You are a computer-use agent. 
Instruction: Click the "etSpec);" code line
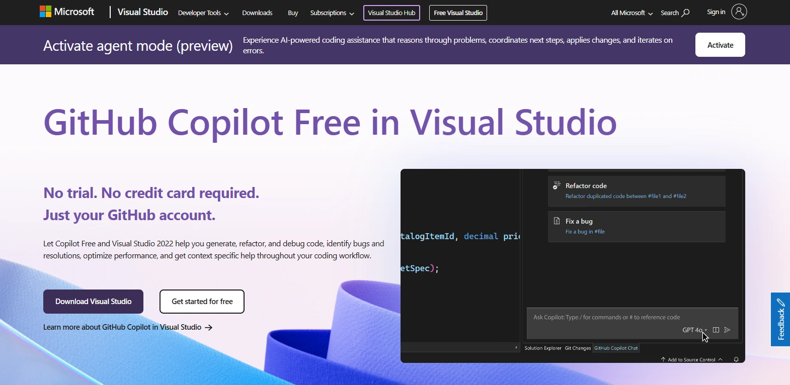pos(420,268)
